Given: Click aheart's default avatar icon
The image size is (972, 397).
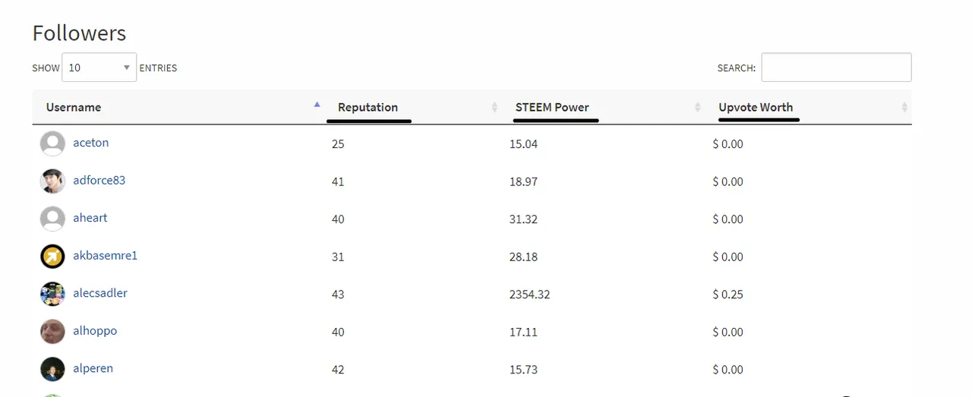Looking at the screenshot, I should [52, 219].
